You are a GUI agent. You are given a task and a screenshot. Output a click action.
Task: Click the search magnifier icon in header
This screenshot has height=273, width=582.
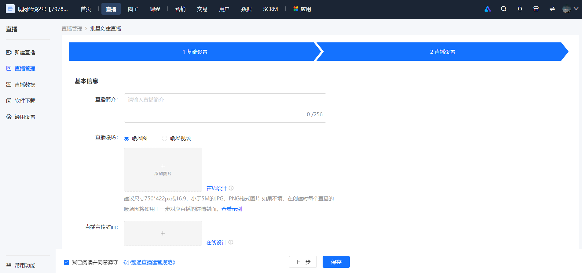coord(503,9)
